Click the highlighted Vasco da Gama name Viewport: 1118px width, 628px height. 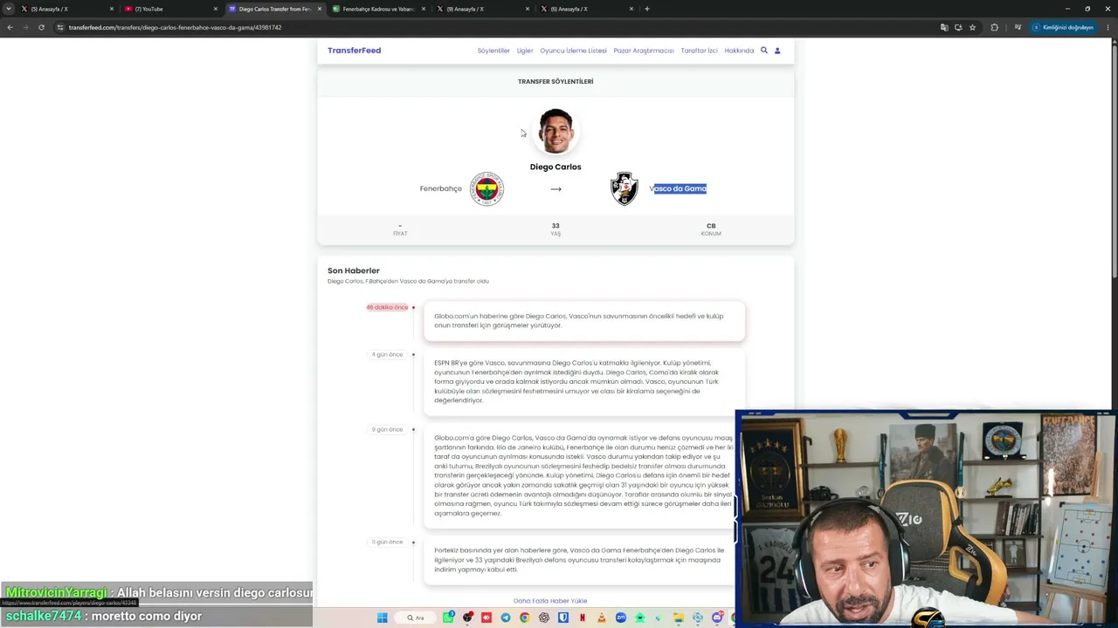678,188
